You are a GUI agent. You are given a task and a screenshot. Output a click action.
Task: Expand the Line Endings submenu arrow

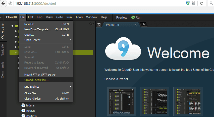70,86
